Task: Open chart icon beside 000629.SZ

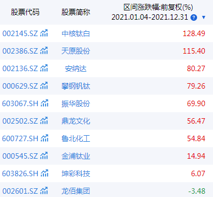Action: pyautogui.click(x=44, y=86)
